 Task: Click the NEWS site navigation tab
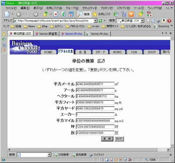117,52
